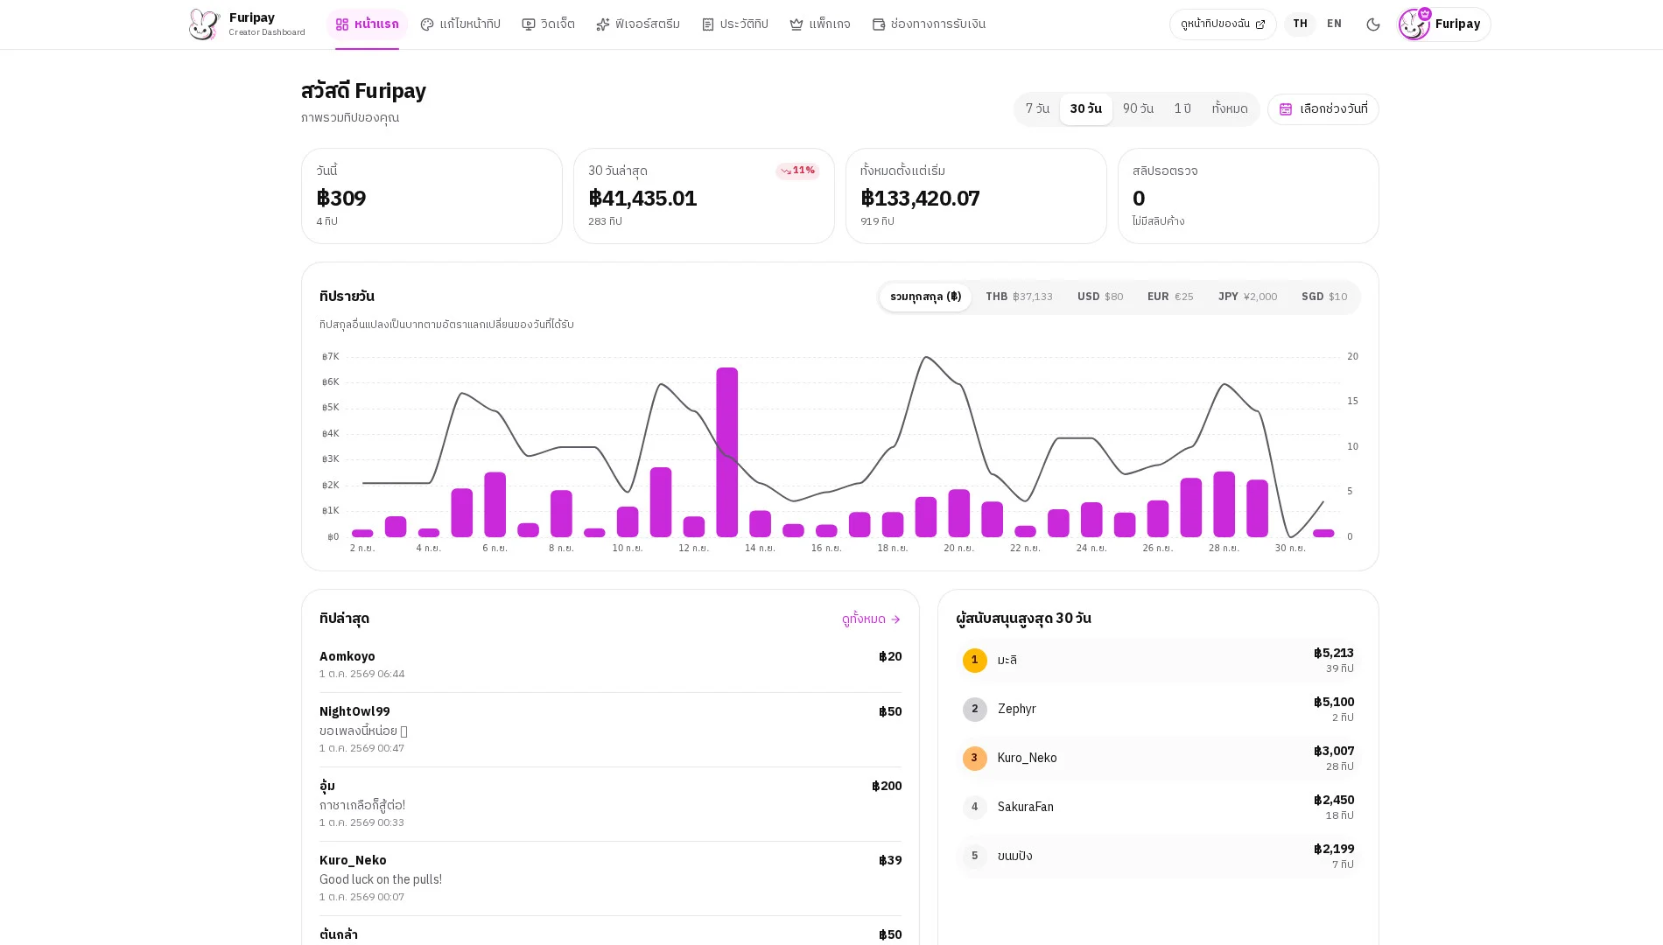
Task: Click rank 2 supporter Zephyr
Action: click(1158, 710)
